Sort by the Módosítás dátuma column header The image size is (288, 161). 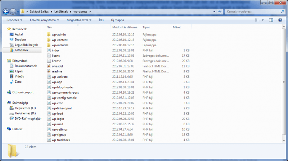point(126,27)
